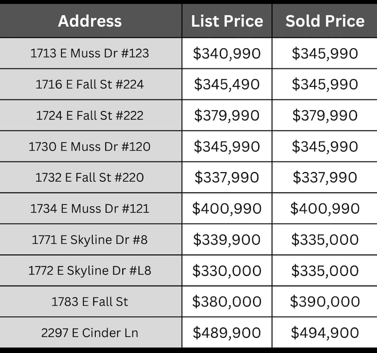377x353 pixels.
Task: Click the 1783 E Fall St address
Action: pos(90,302)
